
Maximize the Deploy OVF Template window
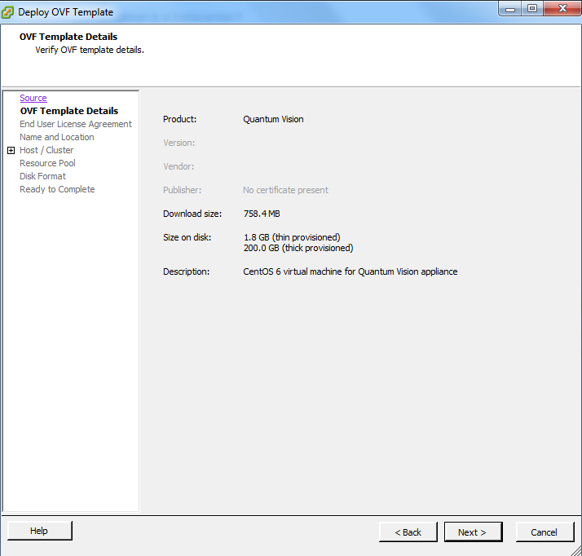[x=532, y=8]
